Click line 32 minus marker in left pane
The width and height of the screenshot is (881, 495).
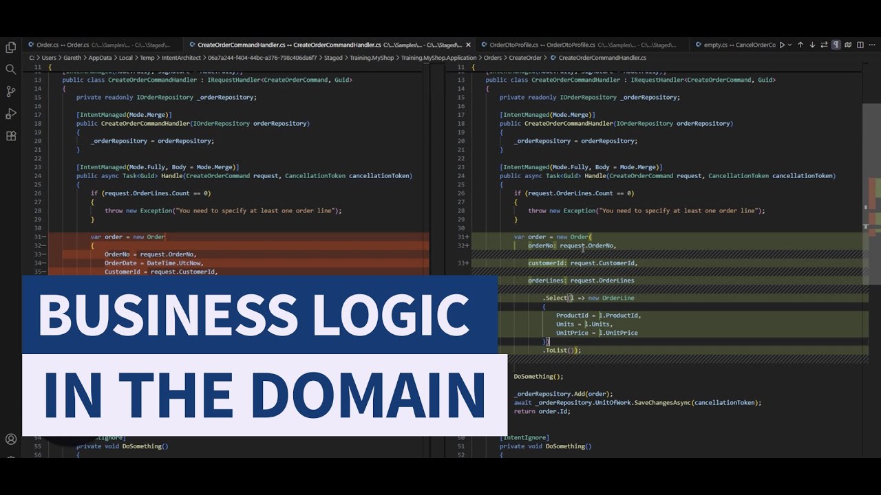tap(39, 245)
